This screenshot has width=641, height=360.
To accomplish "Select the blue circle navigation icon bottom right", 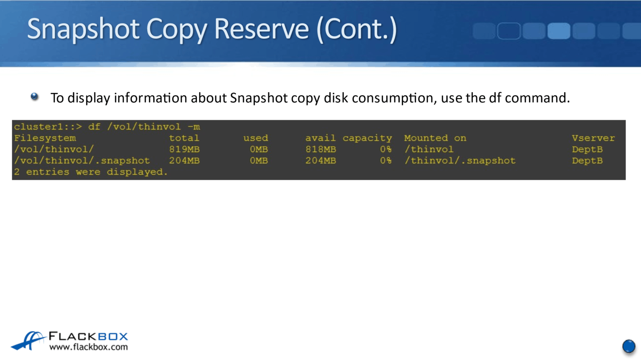I will click(x=629, y=346).
